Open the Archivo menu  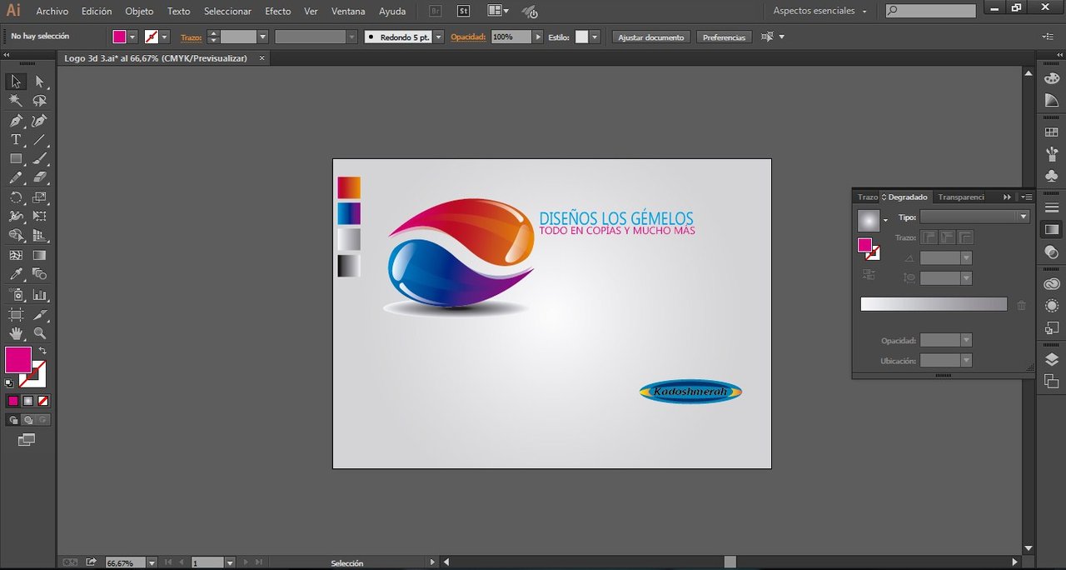pos(52,12)
